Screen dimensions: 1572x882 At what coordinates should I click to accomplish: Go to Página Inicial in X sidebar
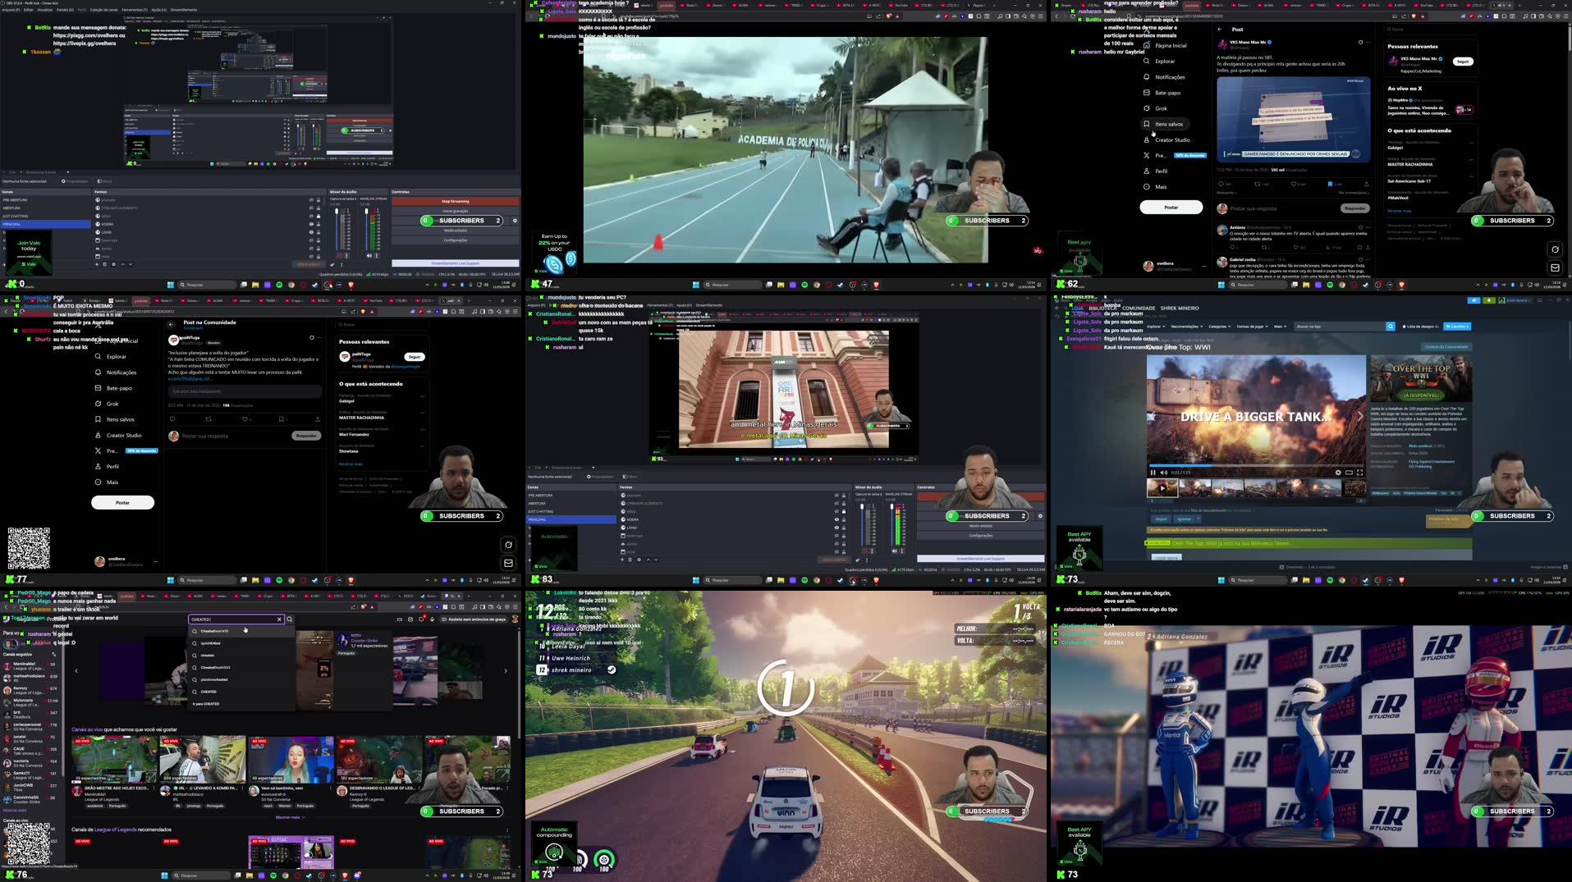click(1170, 46)
